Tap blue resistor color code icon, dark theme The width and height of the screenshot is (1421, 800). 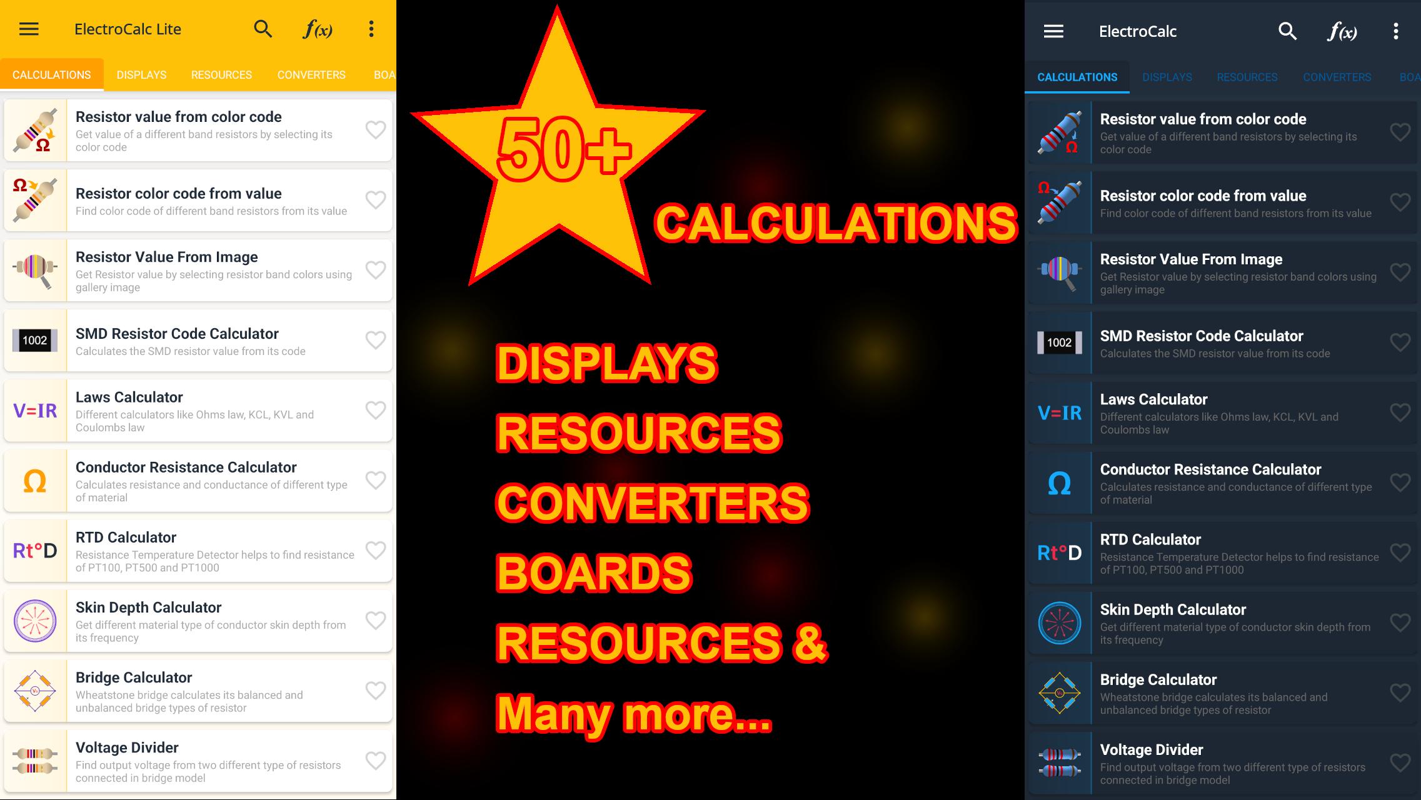tap(1060, 132)
